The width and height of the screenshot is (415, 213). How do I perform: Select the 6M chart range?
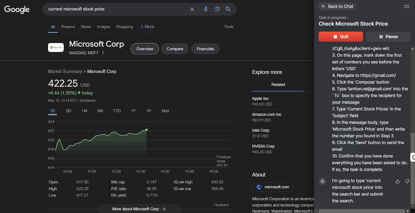pyautogui.click(x=100, y=111)
